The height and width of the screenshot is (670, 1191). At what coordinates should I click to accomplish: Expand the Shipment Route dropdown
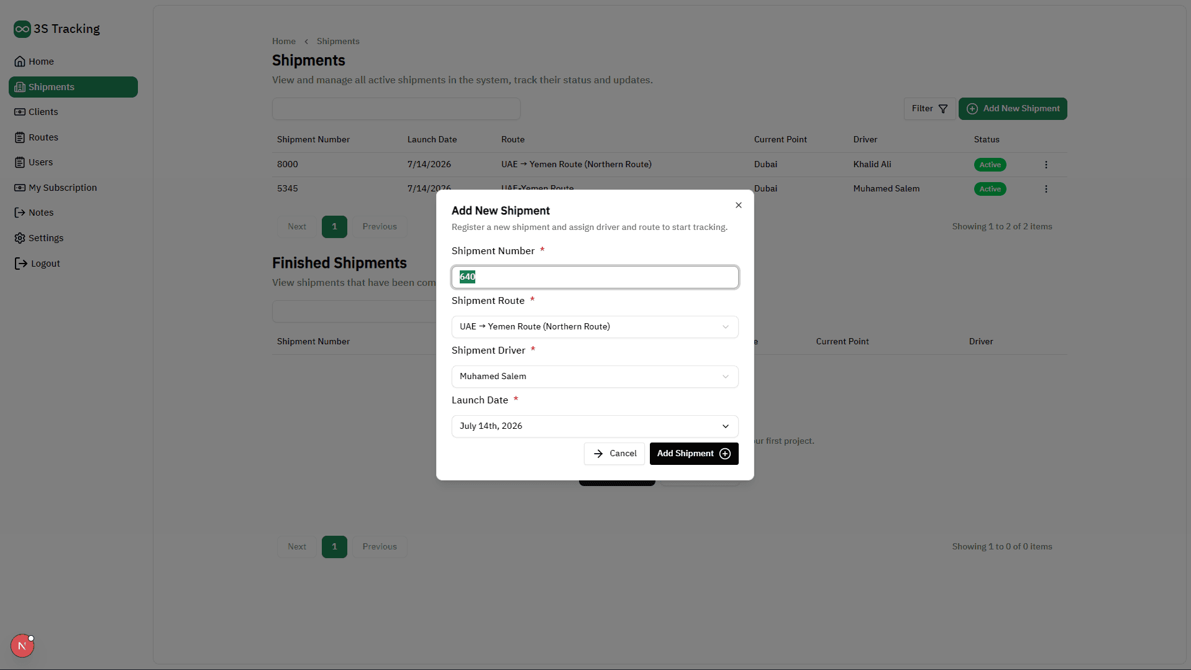click(595, 327)
